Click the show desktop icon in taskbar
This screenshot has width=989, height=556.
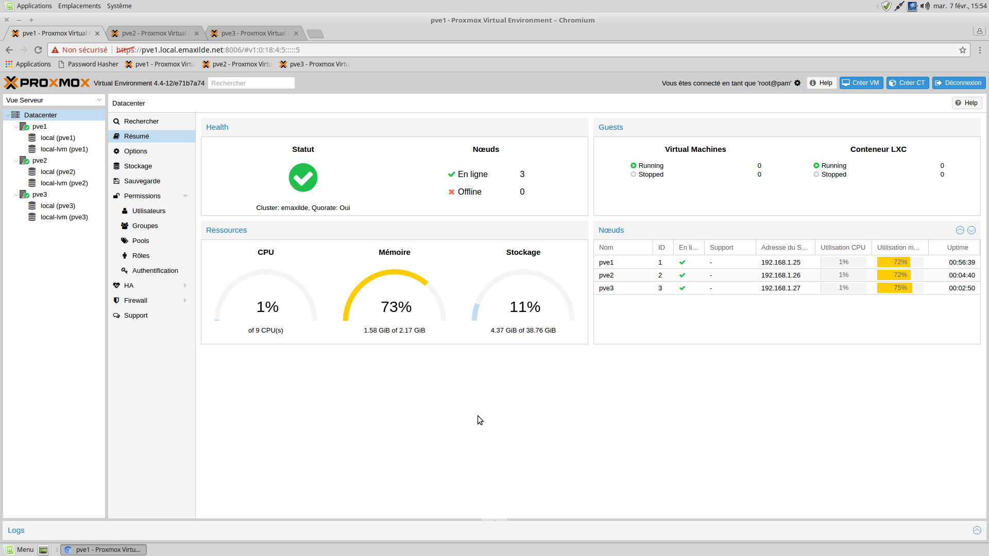coord(43,550)
